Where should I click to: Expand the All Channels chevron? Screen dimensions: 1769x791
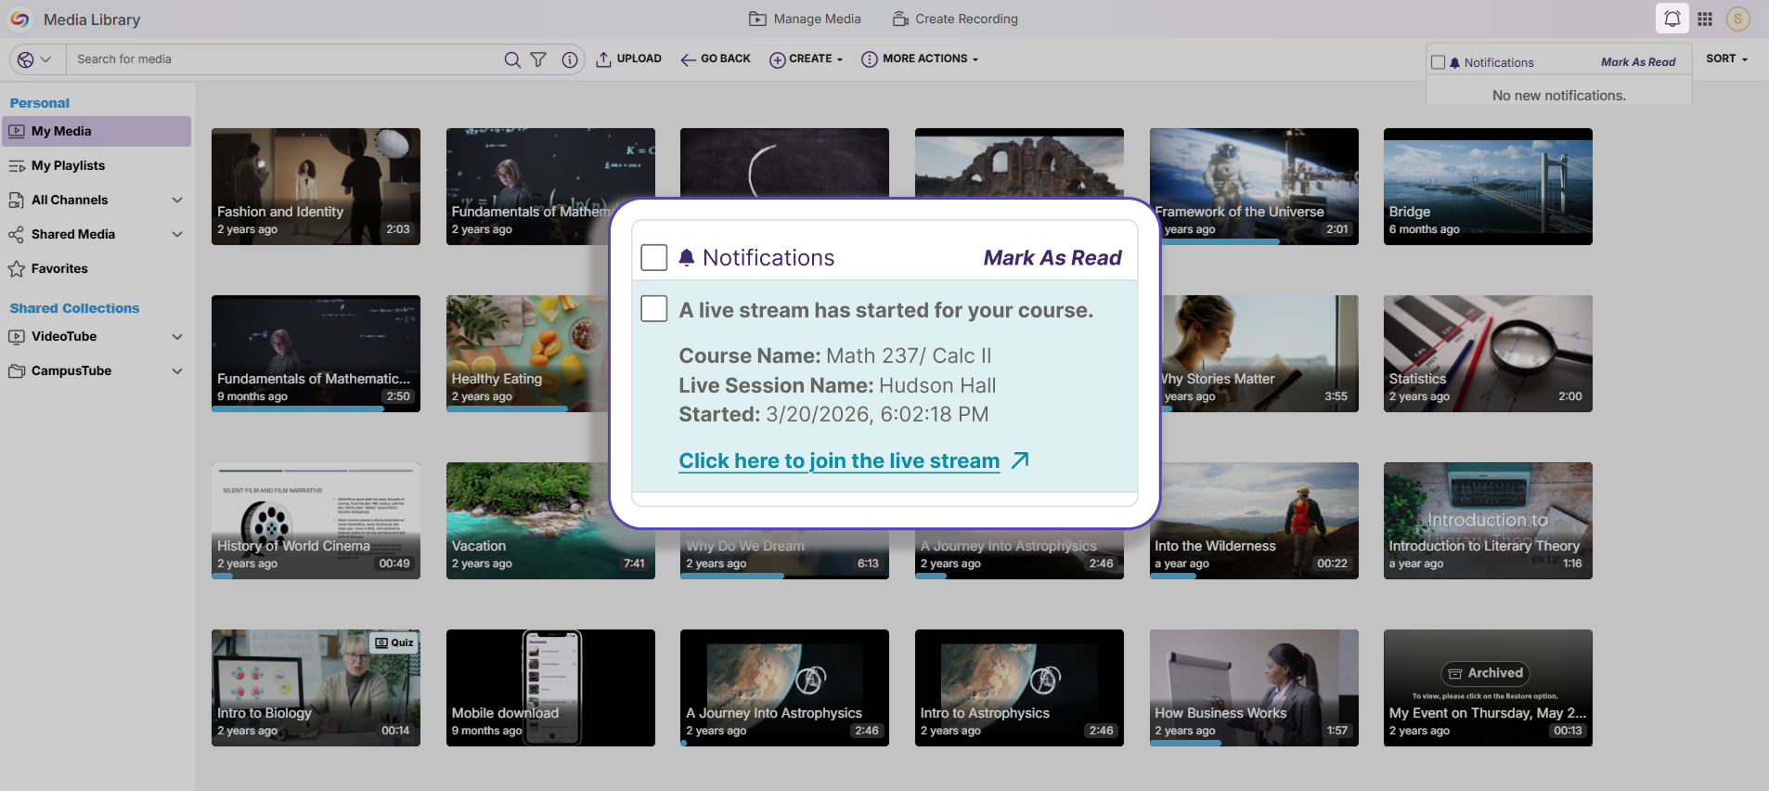[177, 200]
